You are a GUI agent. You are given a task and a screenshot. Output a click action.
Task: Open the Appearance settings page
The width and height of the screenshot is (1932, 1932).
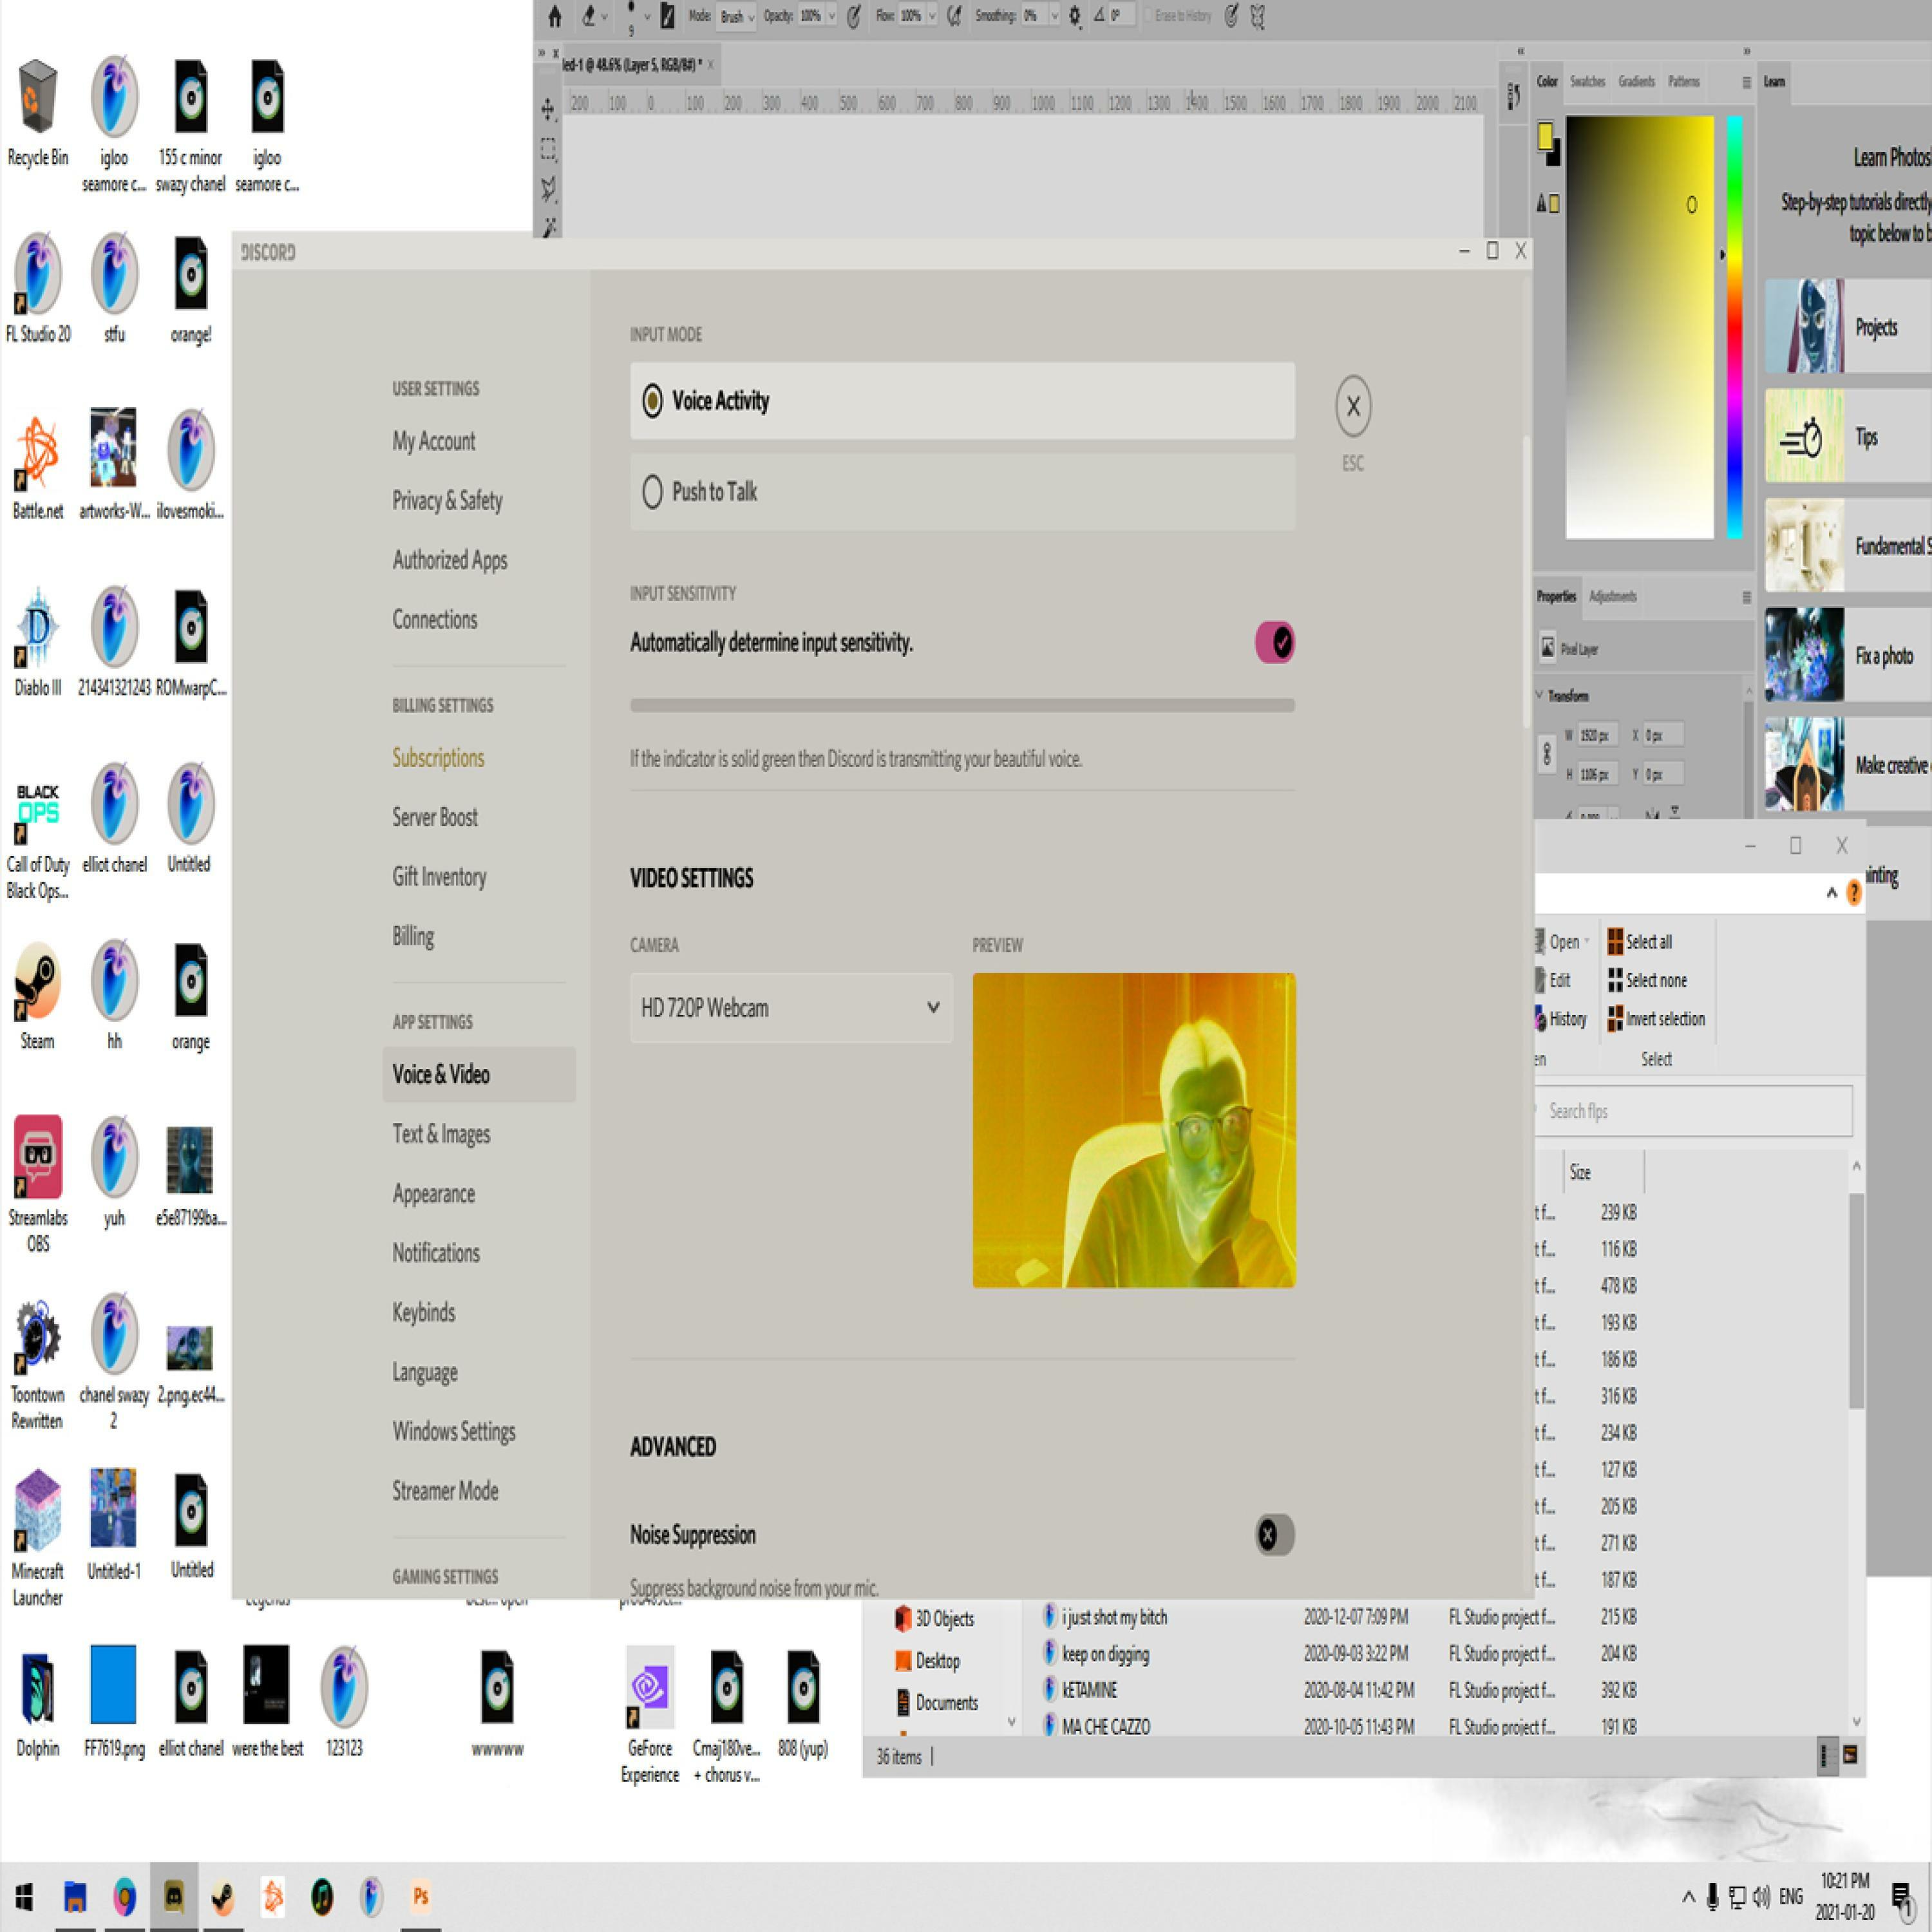[x=433, y=1193]
